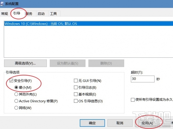Choose the 其他外壳(L) radio option

point(16,94)
